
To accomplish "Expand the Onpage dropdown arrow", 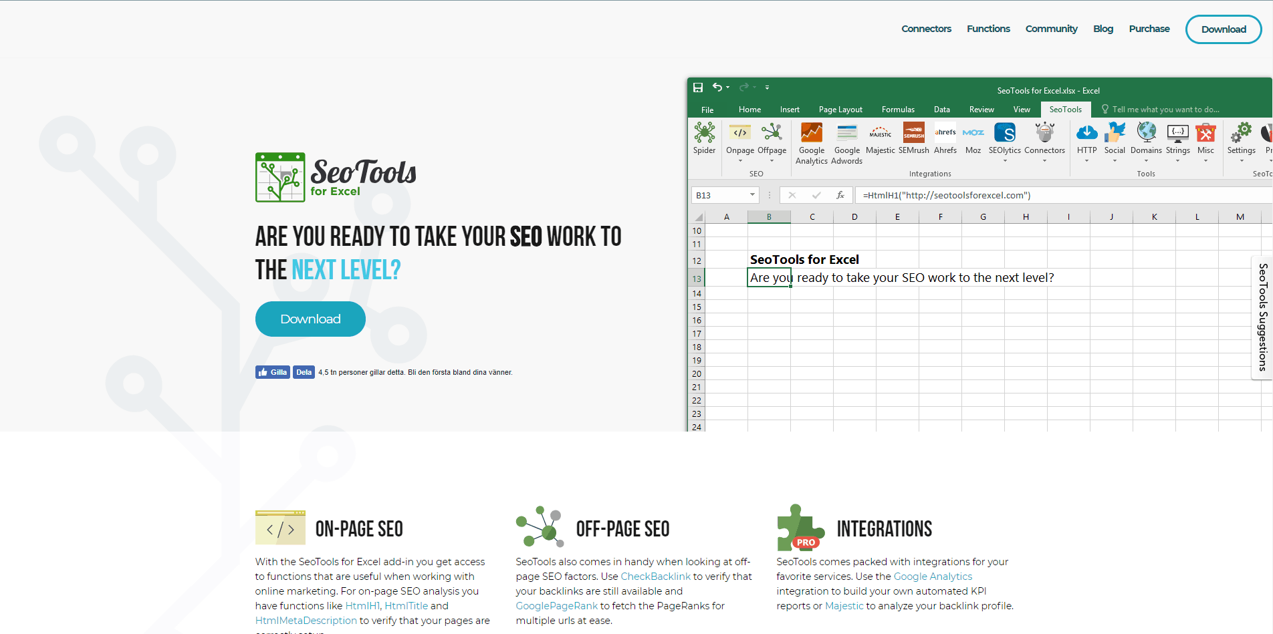I will coord(740,161).
